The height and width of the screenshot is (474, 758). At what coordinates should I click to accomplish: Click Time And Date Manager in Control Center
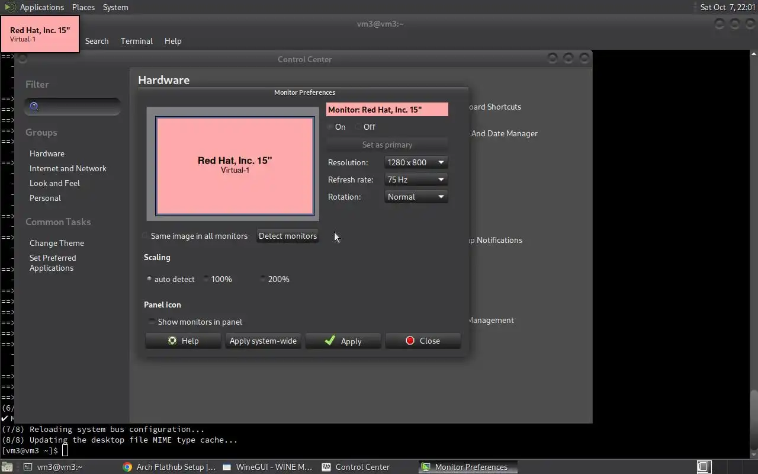(x=503, y=133)
